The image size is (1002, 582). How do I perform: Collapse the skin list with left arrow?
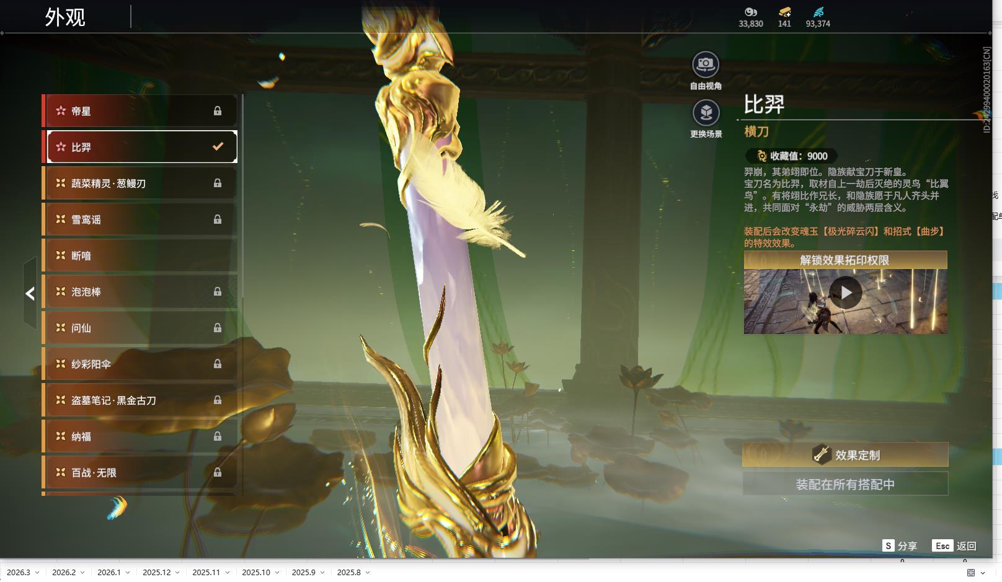coord(30,294)
